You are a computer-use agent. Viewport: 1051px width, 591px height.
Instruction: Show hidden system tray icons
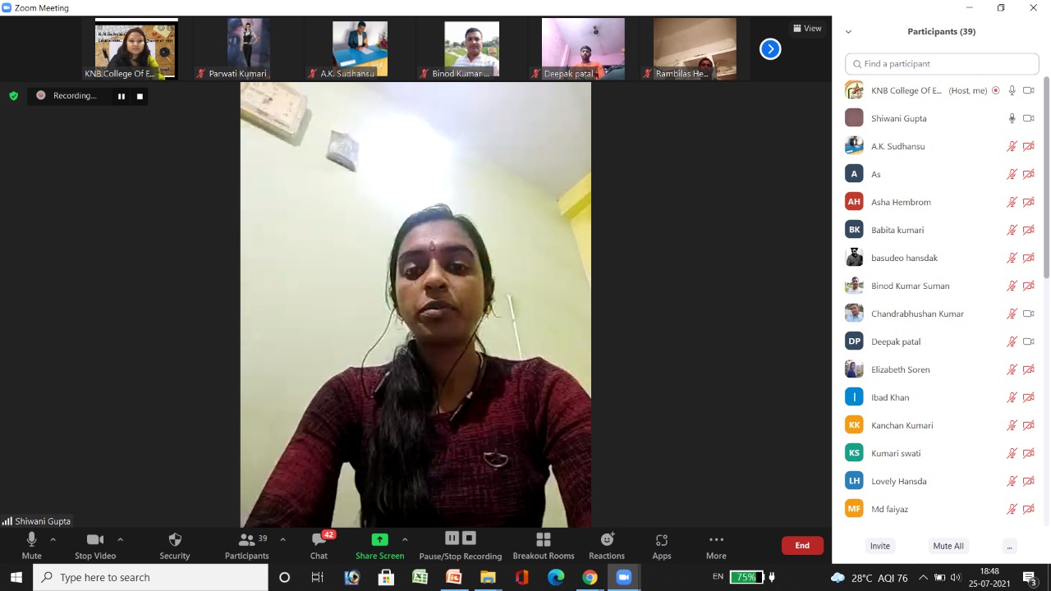(x=923, y=577)
